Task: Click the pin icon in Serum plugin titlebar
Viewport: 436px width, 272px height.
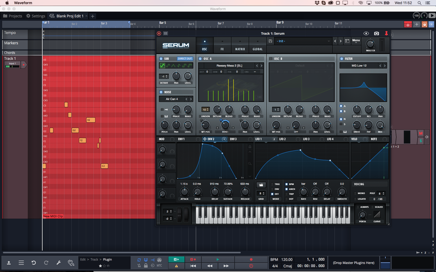Action: click(x=386, y=33)
